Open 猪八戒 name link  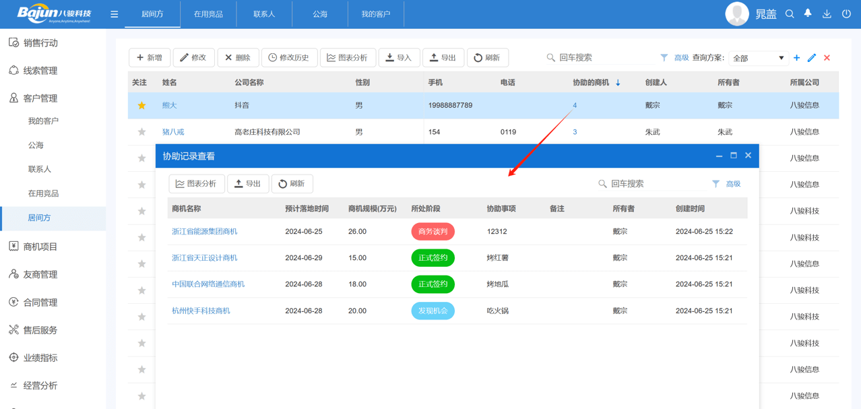click(x=173, y=132)
